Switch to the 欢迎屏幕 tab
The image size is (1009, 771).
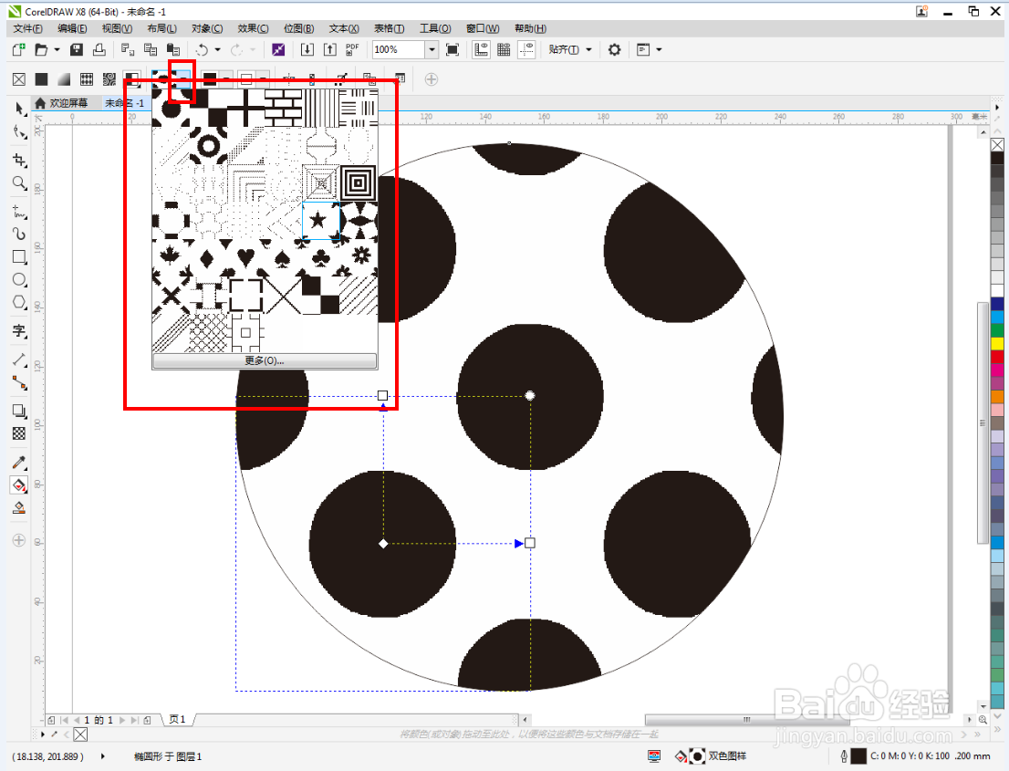[x=68, y=103]
